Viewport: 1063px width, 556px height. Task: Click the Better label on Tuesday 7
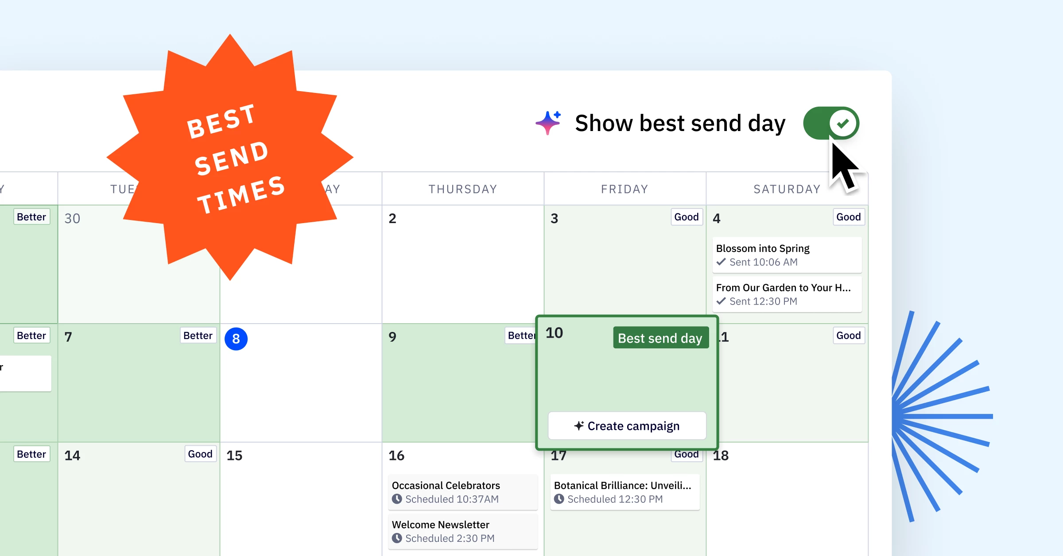[198, 336]
